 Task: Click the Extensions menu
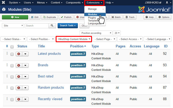point(94,3)
